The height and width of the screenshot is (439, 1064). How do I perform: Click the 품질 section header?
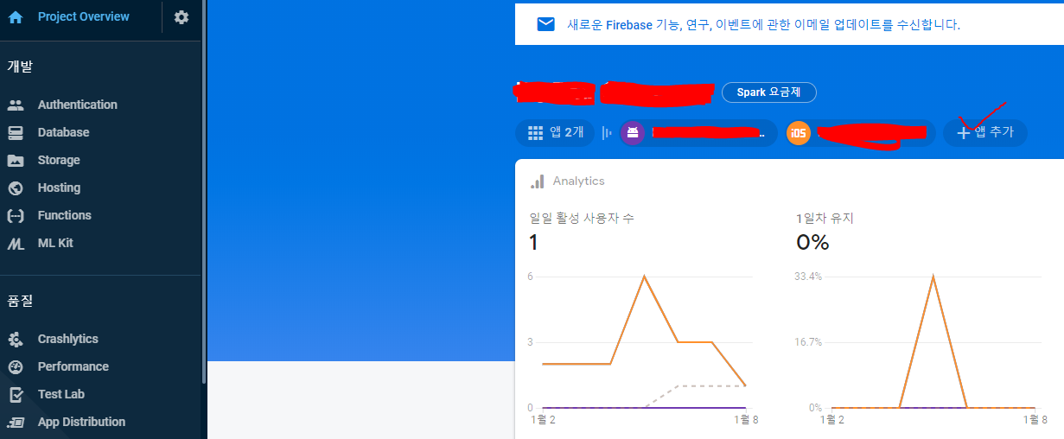[x=20, y=301]
